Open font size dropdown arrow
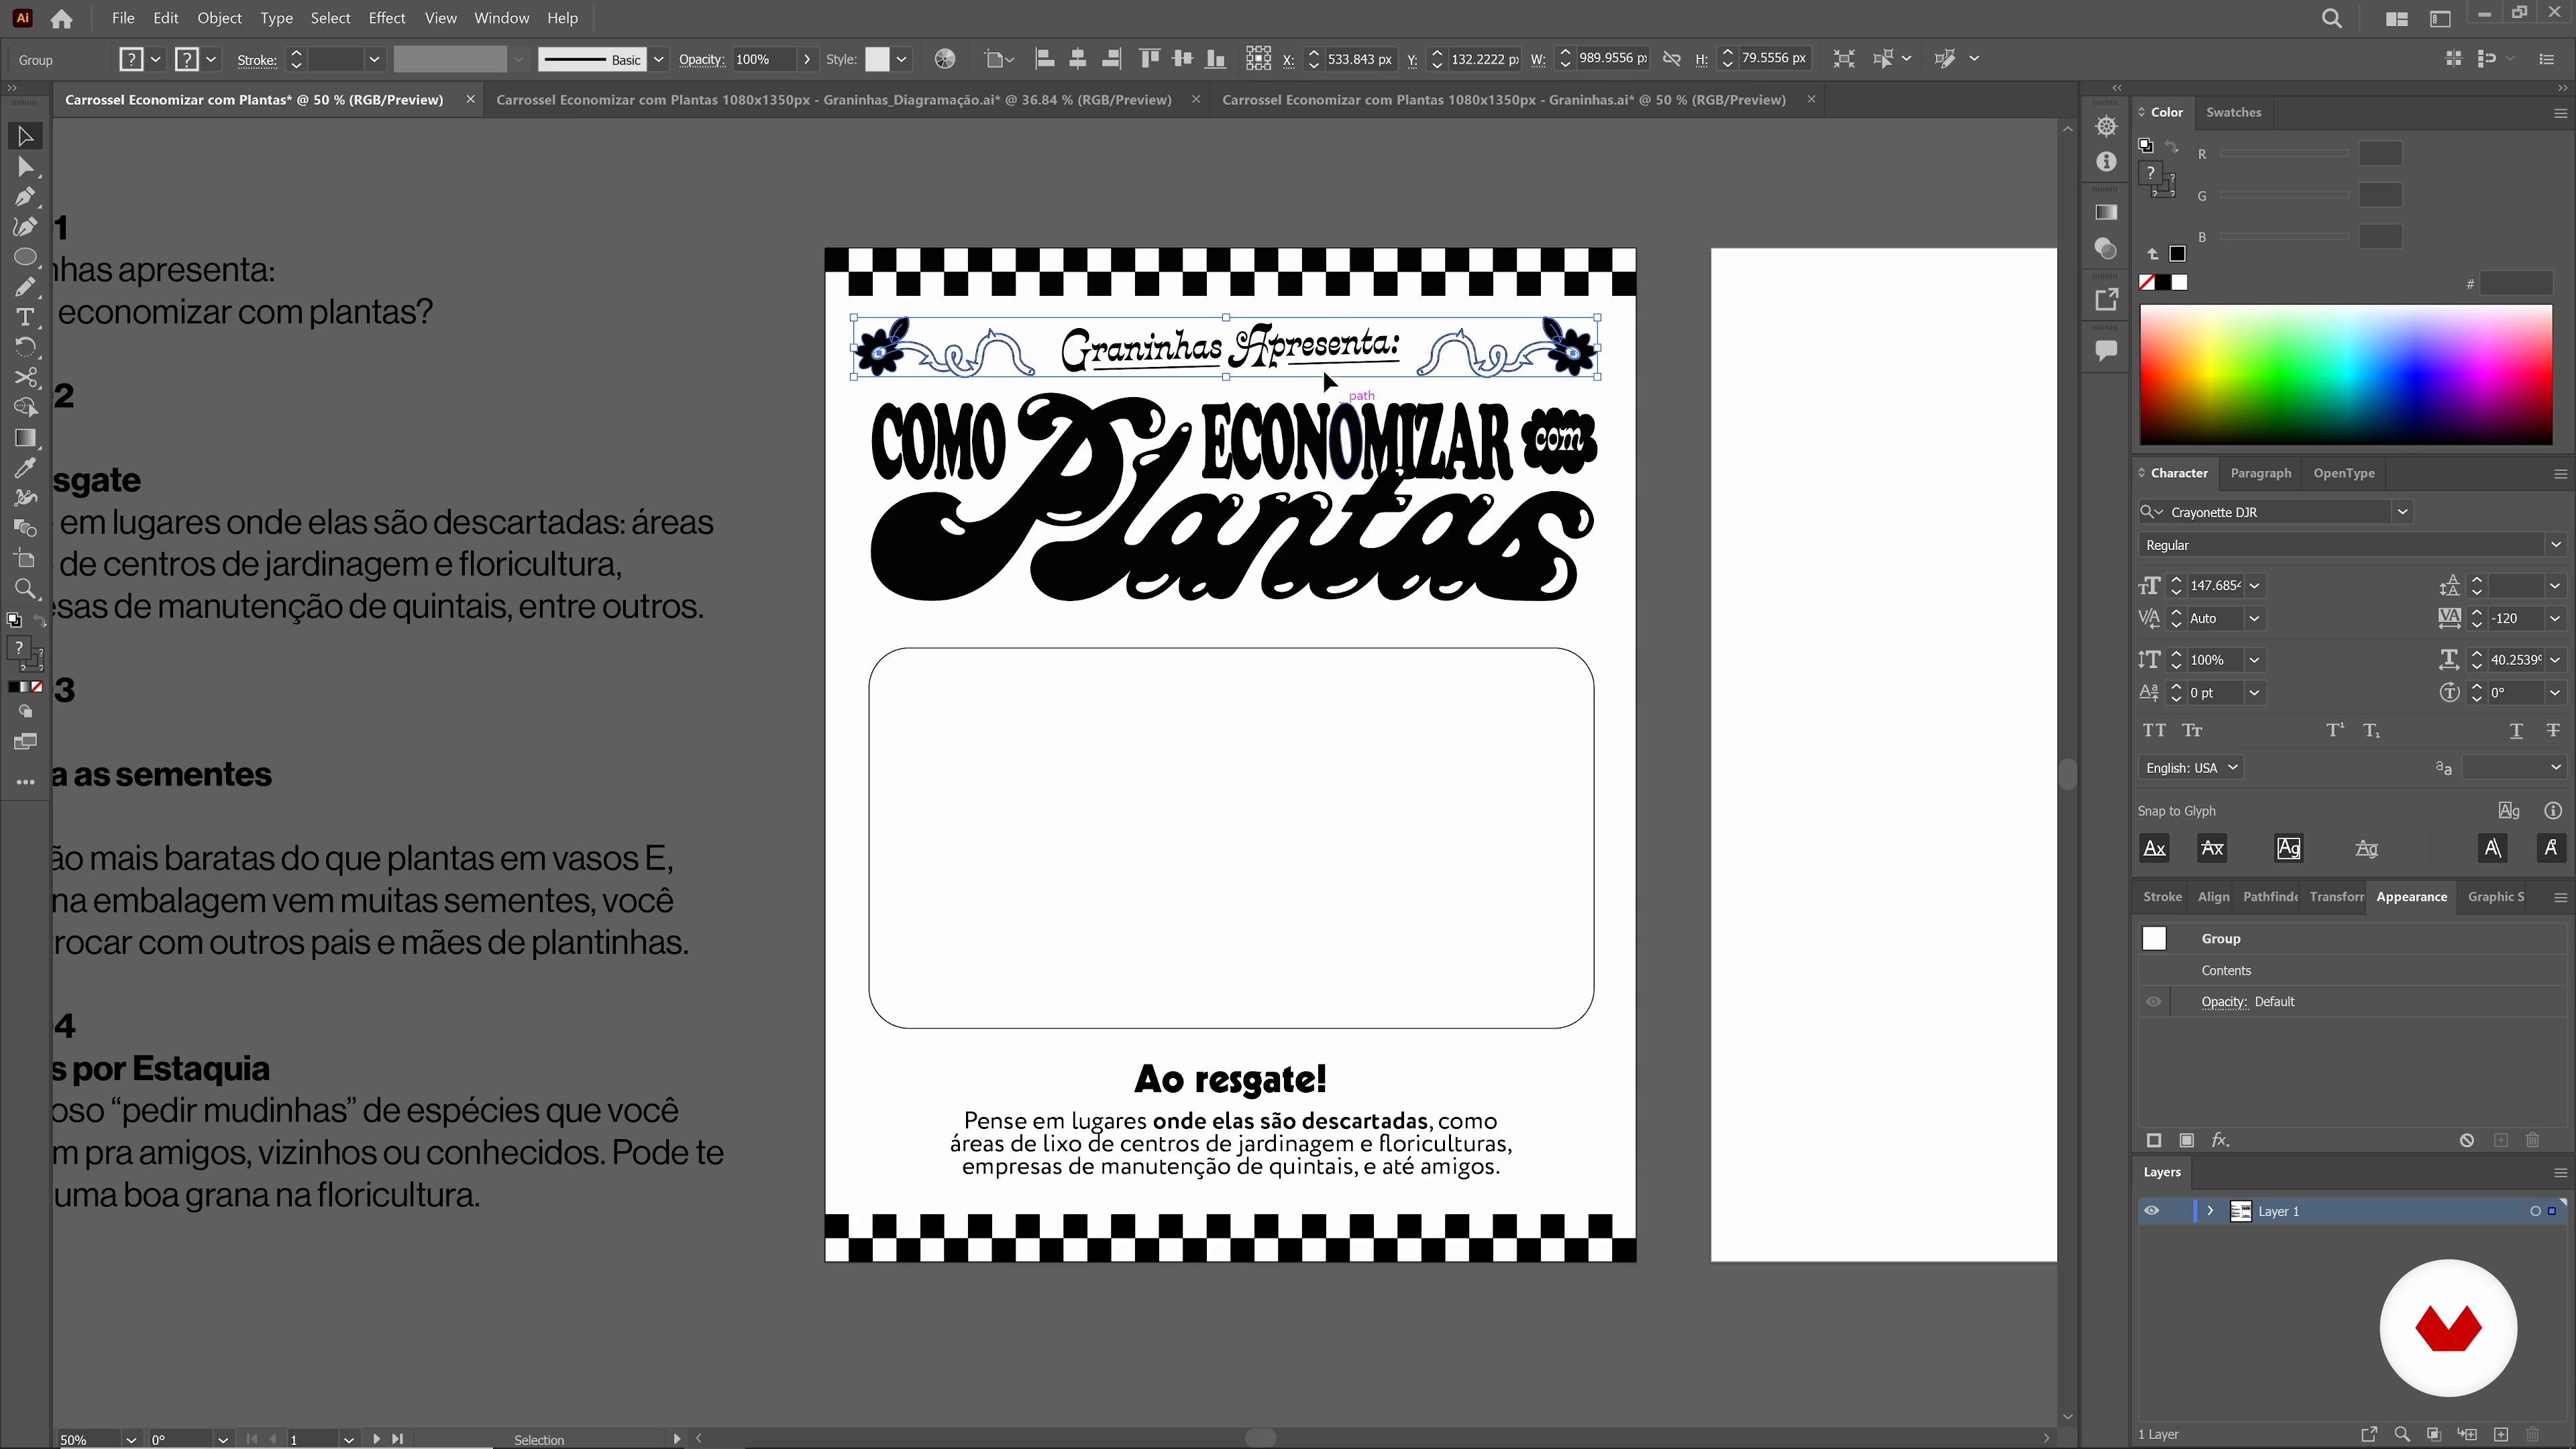 click(2254, 586)
